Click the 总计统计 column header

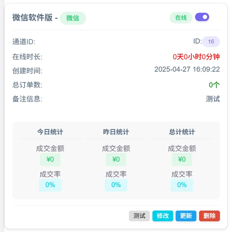point(182,132)
